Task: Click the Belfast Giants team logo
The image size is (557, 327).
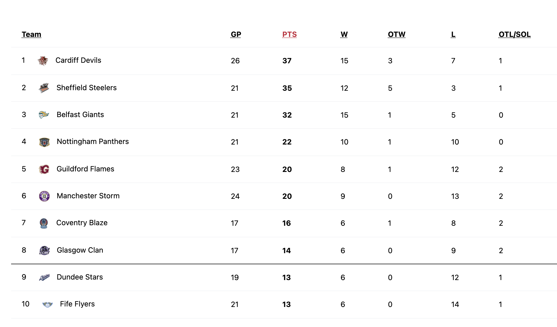Action: coord(44,115)
